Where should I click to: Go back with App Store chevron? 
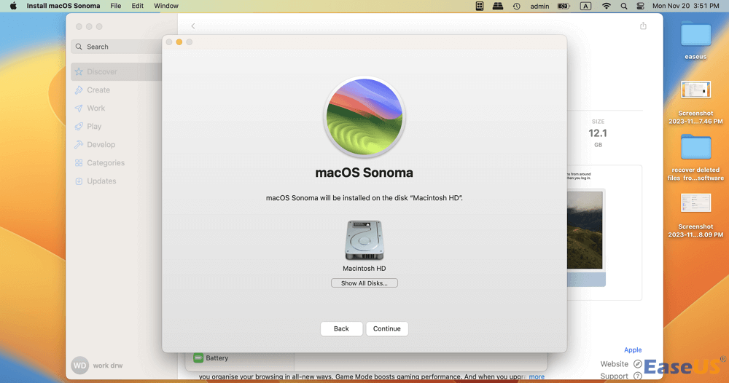click(x=193, y=26)
